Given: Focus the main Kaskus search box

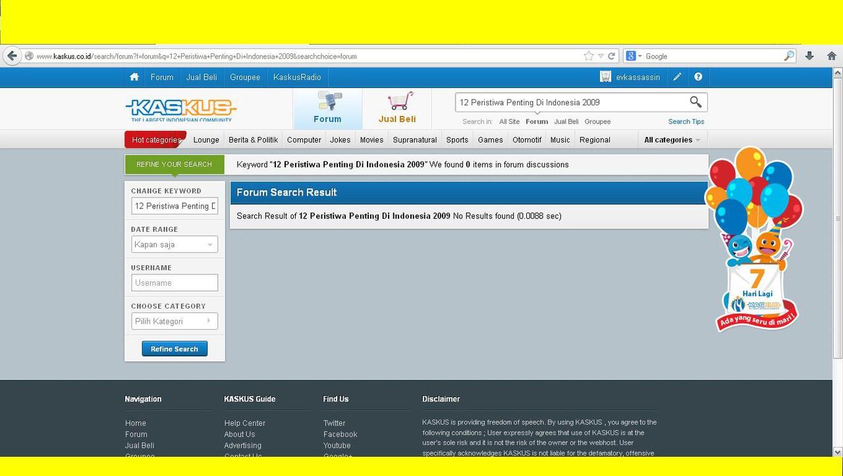Looking at the screenshot, I should pos(572,102).
